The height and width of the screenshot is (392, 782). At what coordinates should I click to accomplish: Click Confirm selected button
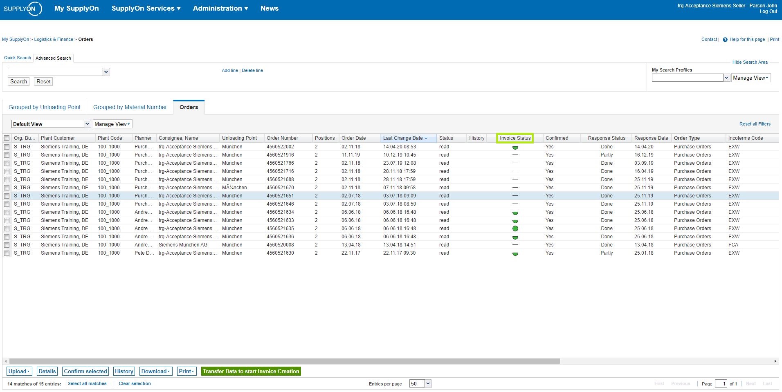pyautogui.click(x=85, y=371)
